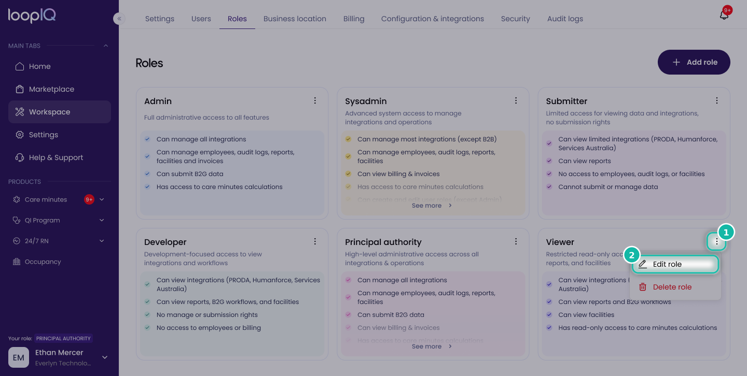Collapse the sidebar with the double-chevron button
Image resolution: width=747 pixels, height=376 pixels.
click(x=119, y=19)
